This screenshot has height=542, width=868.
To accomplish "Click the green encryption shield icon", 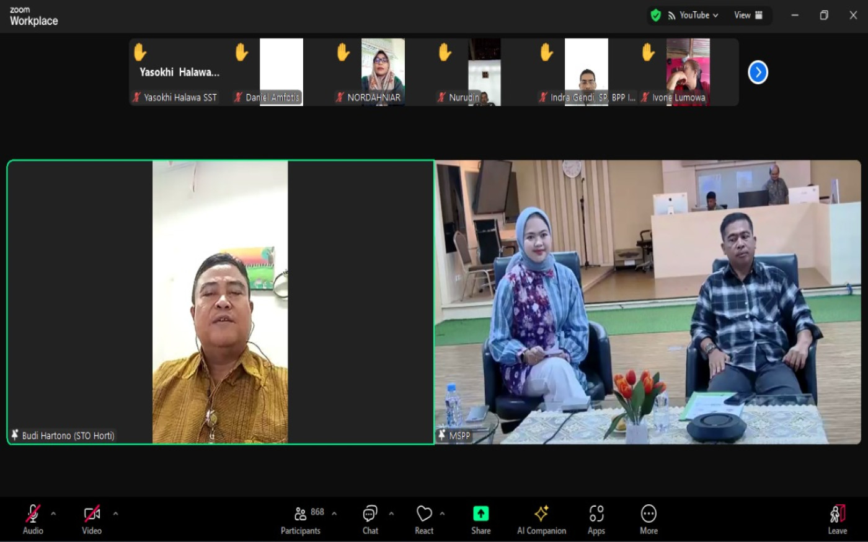I will click(x=655, y=15).
